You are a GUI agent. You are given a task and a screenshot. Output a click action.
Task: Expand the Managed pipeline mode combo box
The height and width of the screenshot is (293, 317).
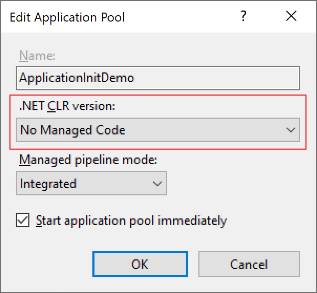pos(91,184)
